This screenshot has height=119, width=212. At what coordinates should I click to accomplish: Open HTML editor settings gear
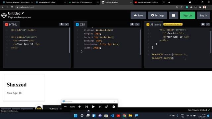[62, 24]
